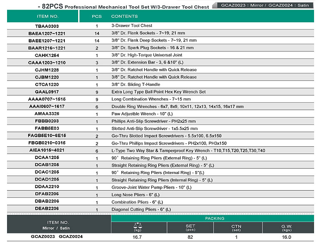Click item code AIEA1015~4021
This screenshot has height=245, width=324.
pos(47,150)
